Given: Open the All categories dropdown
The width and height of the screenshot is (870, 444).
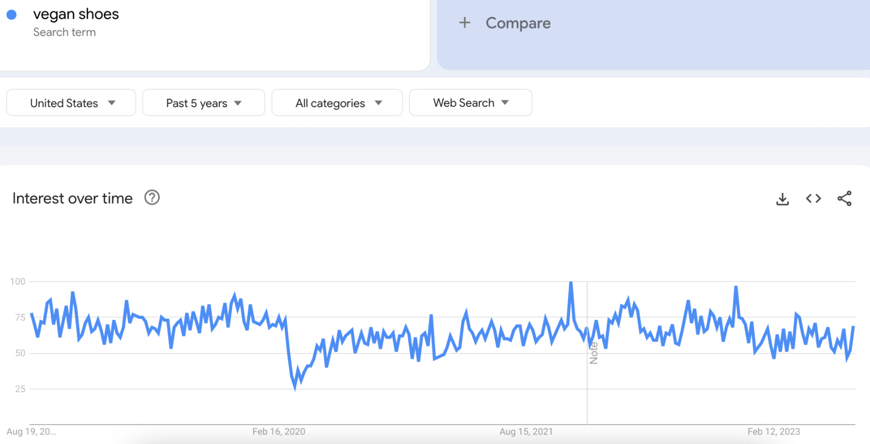Looking at the screenshot, I should (337, 103).
